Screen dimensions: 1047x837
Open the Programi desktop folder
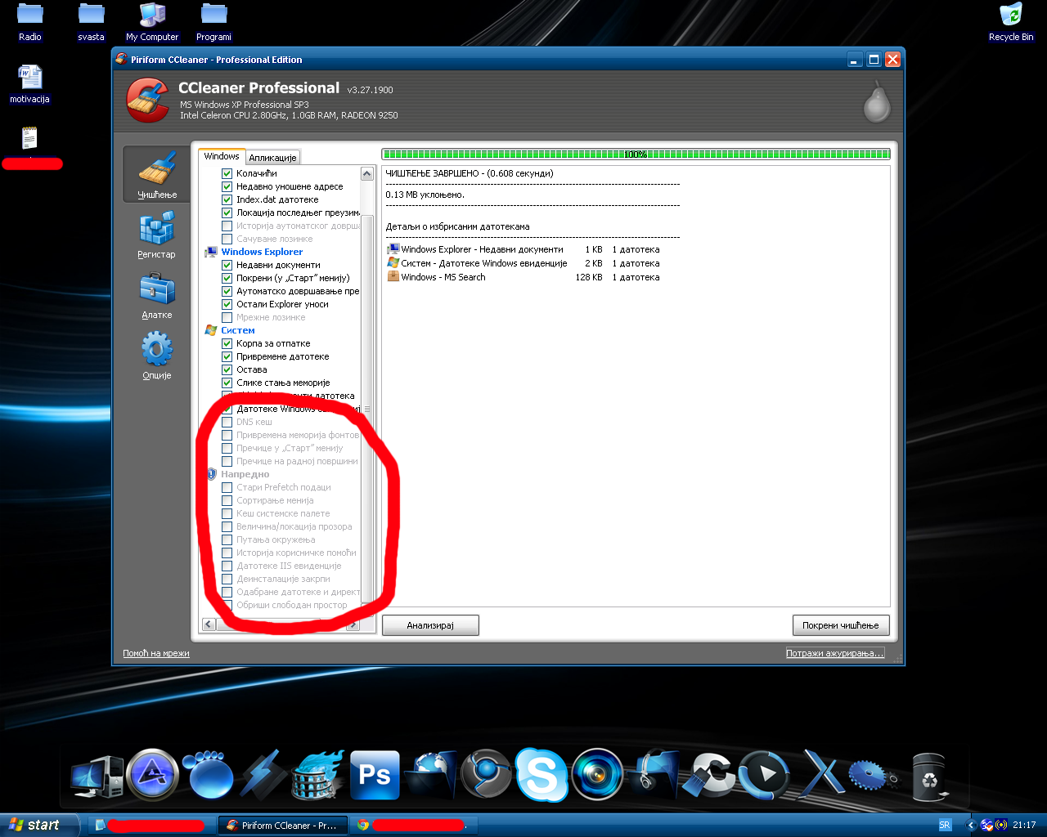pos(213,22)
